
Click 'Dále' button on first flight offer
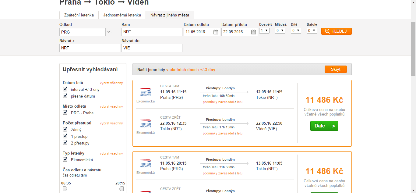coord(324,126)
